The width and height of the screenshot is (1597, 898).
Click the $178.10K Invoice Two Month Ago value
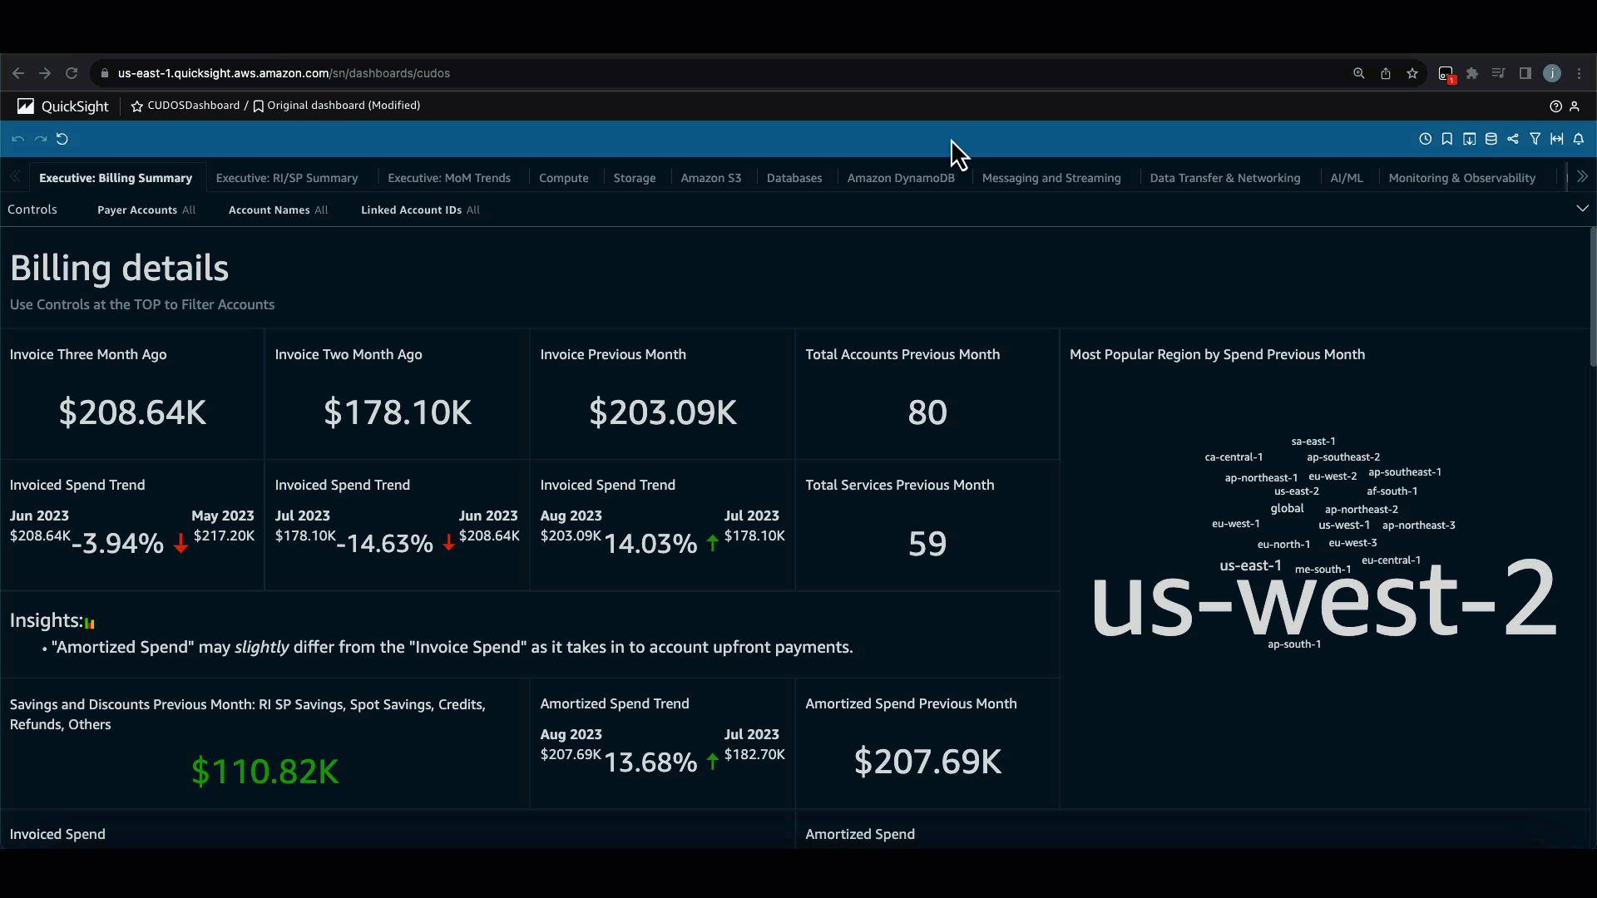click(398, 412)
